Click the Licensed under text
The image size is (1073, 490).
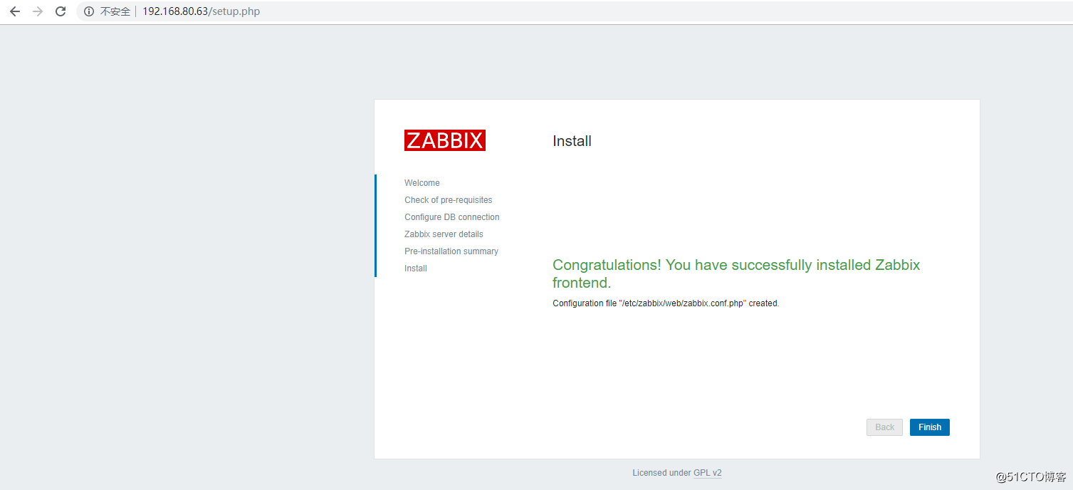pos(661,473)
